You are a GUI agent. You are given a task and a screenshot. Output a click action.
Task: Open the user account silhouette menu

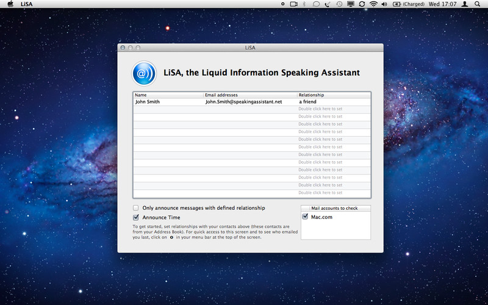click(465, 4)
